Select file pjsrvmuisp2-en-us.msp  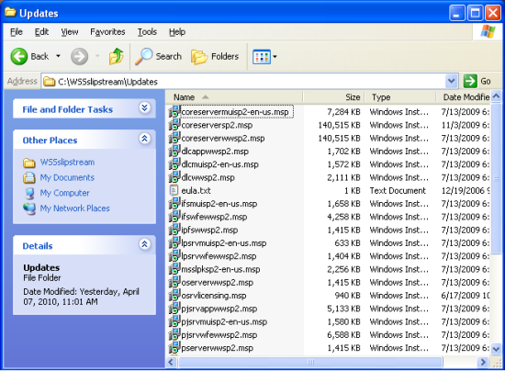(x=224, y=321)
